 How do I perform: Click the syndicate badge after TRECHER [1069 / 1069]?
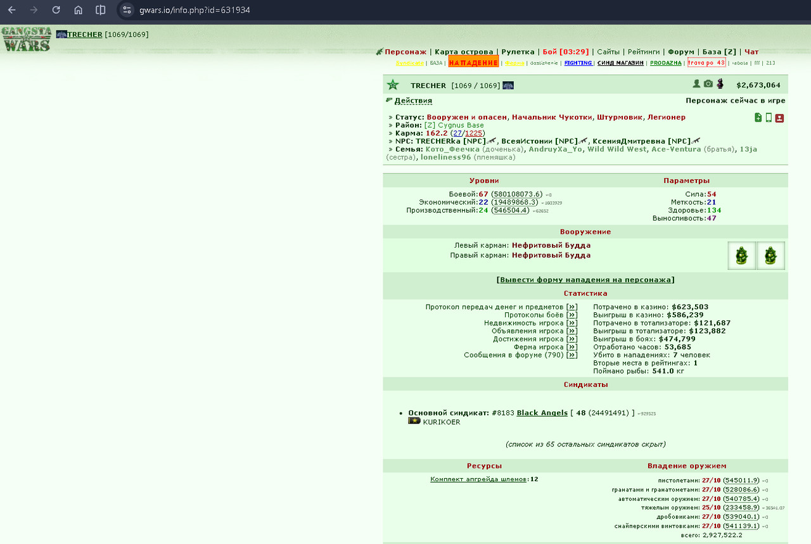click(508, 85)
